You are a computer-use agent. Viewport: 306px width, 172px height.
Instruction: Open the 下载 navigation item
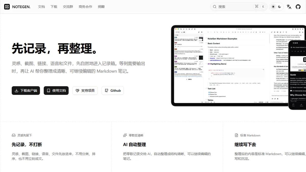click(54, 7)
